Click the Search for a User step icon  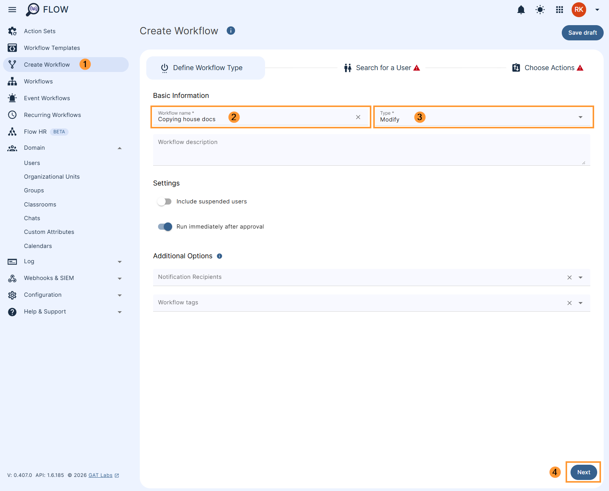coord(348,68)
